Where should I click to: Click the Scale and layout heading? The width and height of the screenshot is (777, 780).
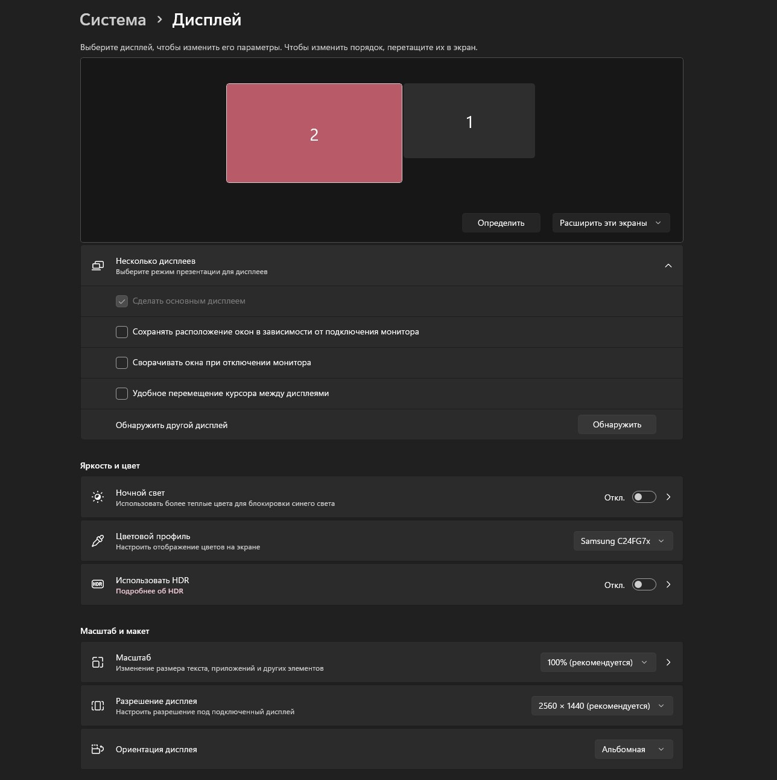(x=115, y=631)
